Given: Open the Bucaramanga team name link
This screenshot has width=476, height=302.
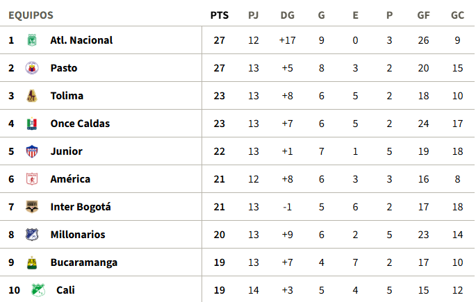Looking at the screenshot, I should [83, 262].
